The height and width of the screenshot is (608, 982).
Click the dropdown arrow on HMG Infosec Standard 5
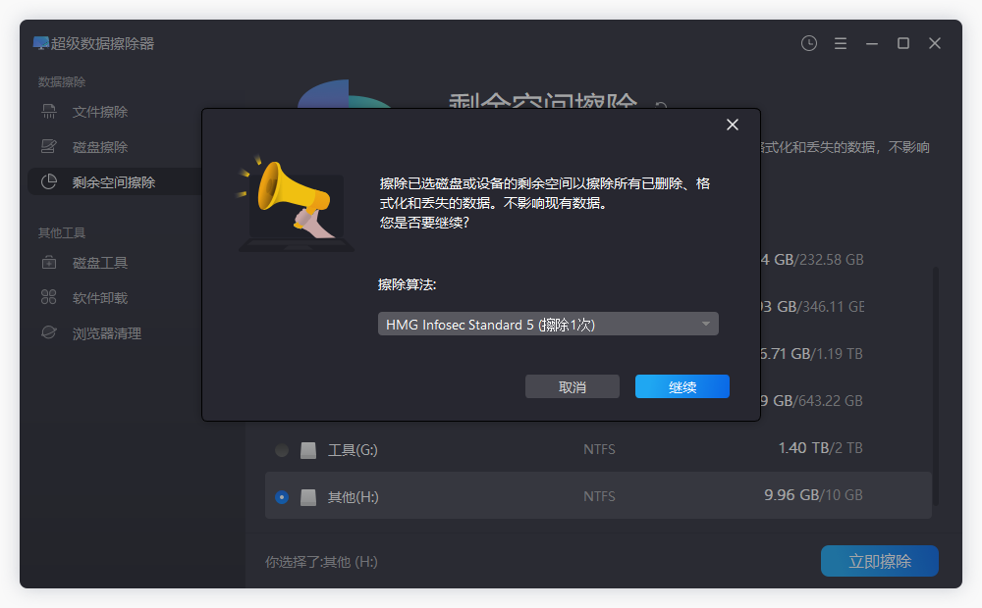point(705,323)
